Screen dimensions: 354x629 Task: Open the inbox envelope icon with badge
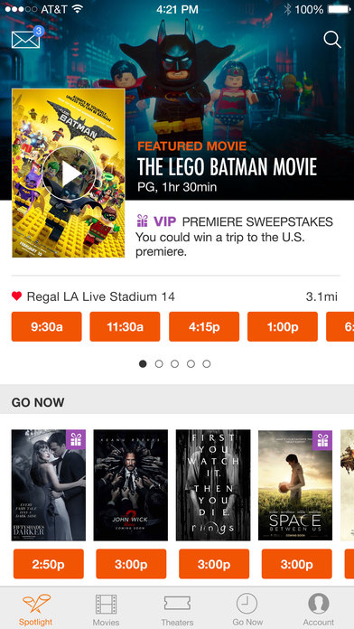tap(27, 38)
